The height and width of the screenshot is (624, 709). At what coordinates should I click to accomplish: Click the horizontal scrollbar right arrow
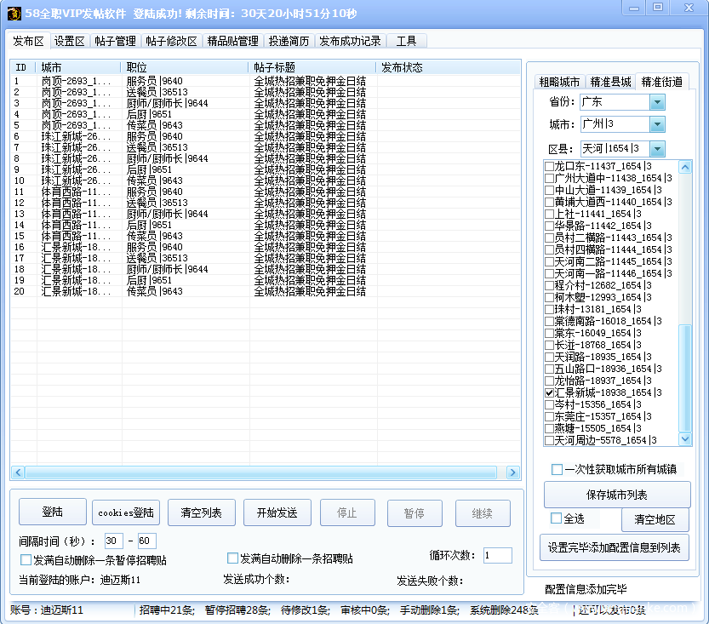pos(512,472)
